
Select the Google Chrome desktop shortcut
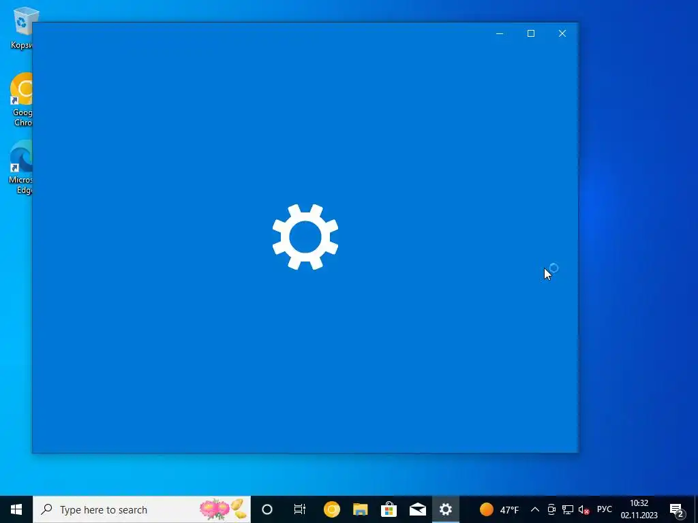pos(21,100)
